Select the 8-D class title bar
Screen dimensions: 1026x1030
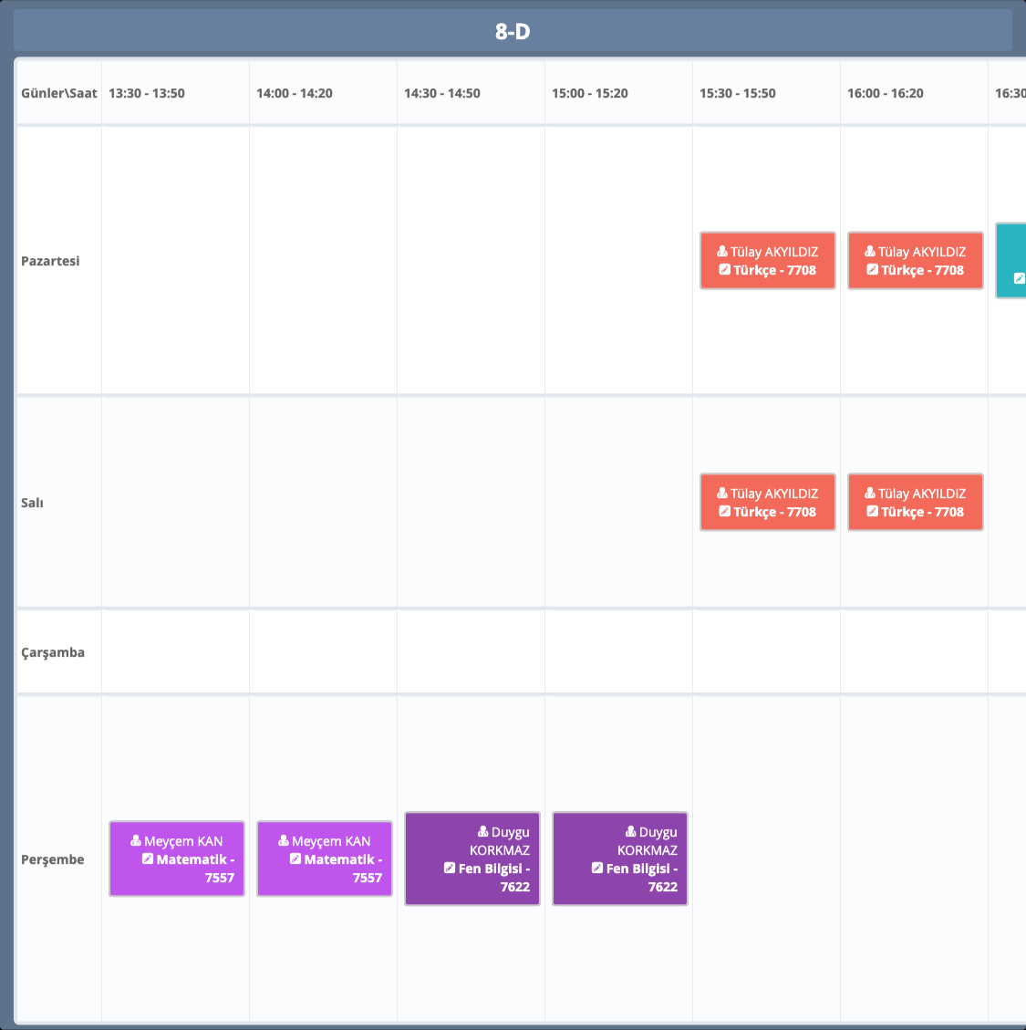coord(513,32)
